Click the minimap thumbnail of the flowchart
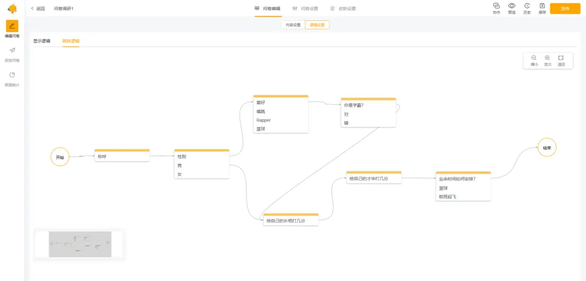Viewport: 586px width, 281px height. coord(80,244)
